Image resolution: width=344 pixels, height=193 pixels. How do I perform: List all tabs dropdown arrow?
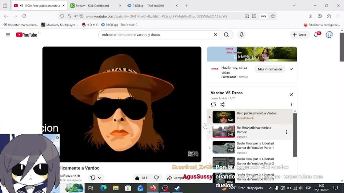[x=294, y=6]
